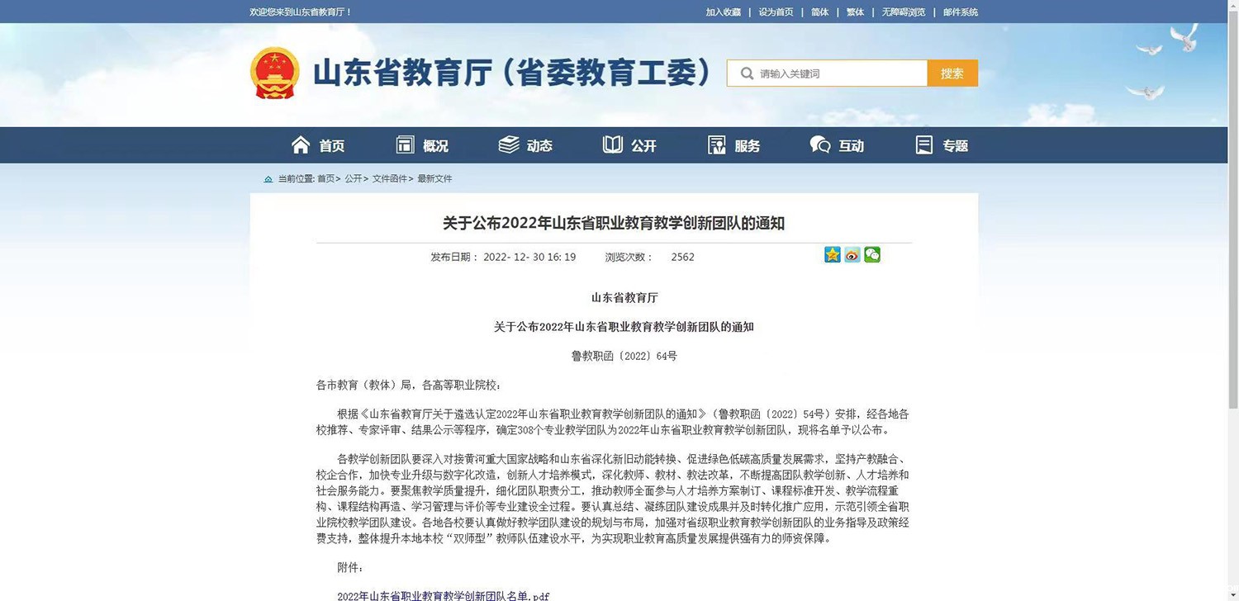Click the breadcrumb home icon
This screenshot has width=1239, height=601.
(x=268, y=179)
